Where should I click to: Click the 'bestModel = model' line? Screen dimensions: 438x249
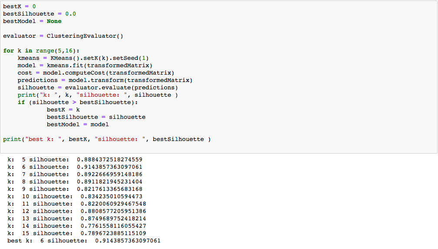tap(77, 124)
